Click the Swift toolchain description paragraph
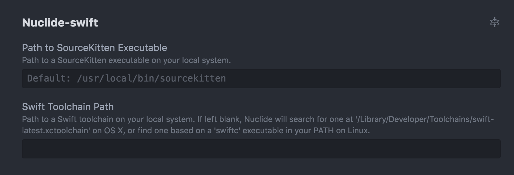The width and height of the screenshot is (514, 175). [258, 125]
